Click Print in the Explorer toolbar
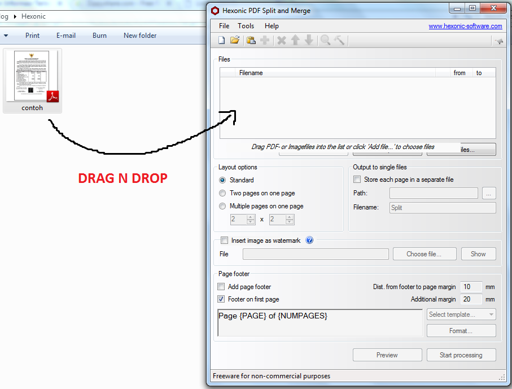Viewport: 512px width, 389px height. pyautogui.click(x=32, y=36)
